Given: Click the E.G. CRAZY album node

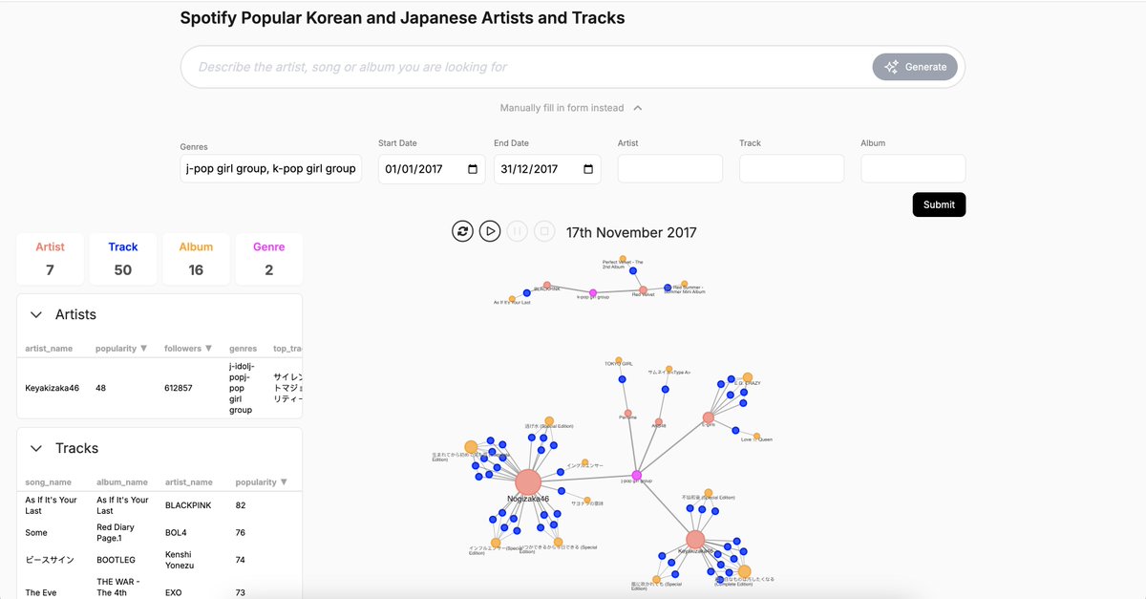Looking at the screenshot, I should coord(747,378).
